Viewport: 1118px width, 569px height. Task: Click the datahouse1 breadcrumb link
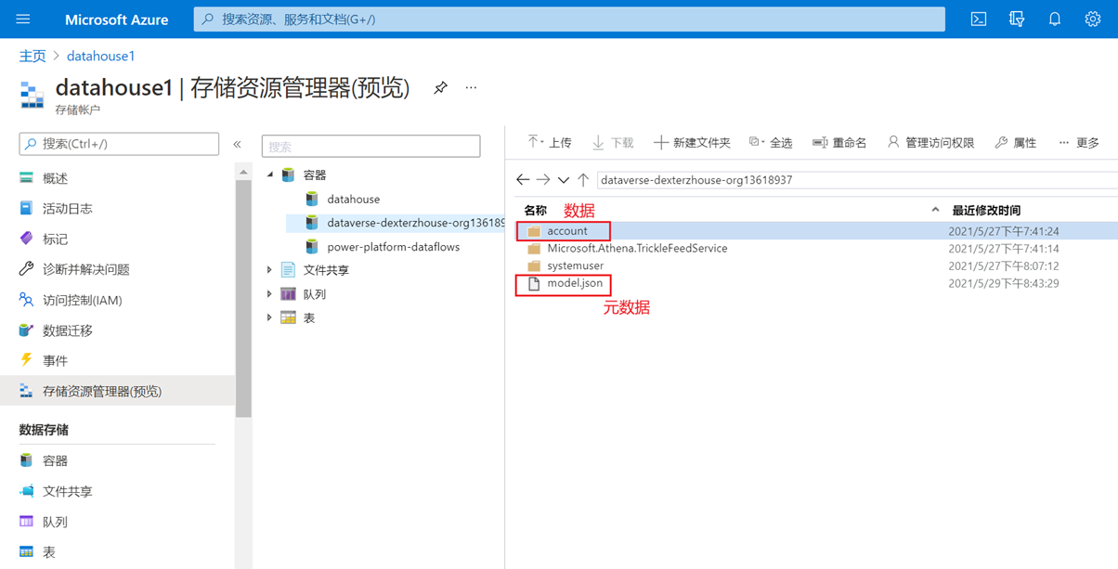(x=100, y=56)
